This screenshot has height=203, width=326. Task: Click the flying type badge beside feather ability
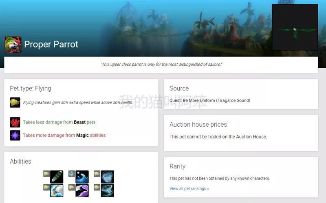46,174
